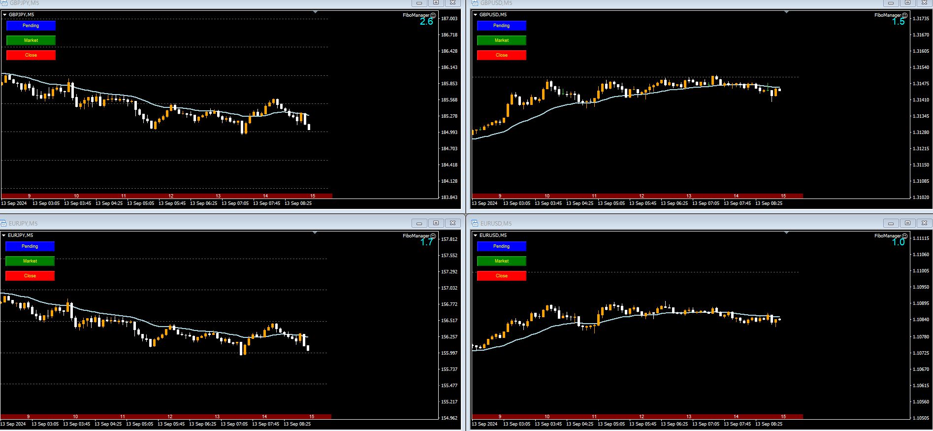Click the EURJPY chart window icon
The width and height of the screenshot is (933, 431).
[3, 224]
